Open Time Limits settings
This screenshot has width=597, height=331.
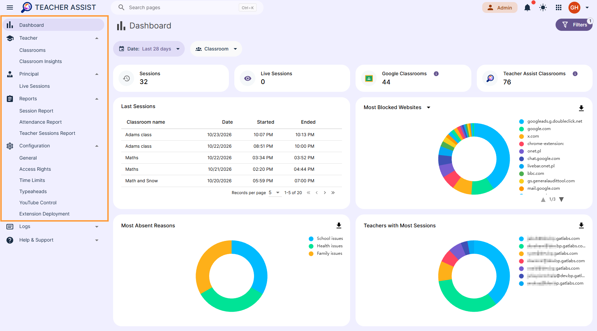click(x=32, y=180)
